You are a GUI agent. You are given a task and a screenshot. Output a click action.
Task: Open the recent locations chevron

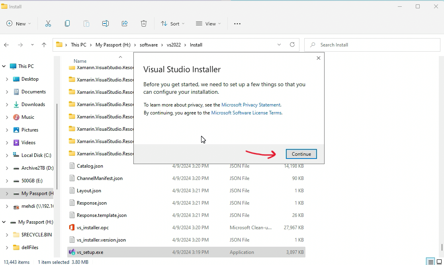32,45
